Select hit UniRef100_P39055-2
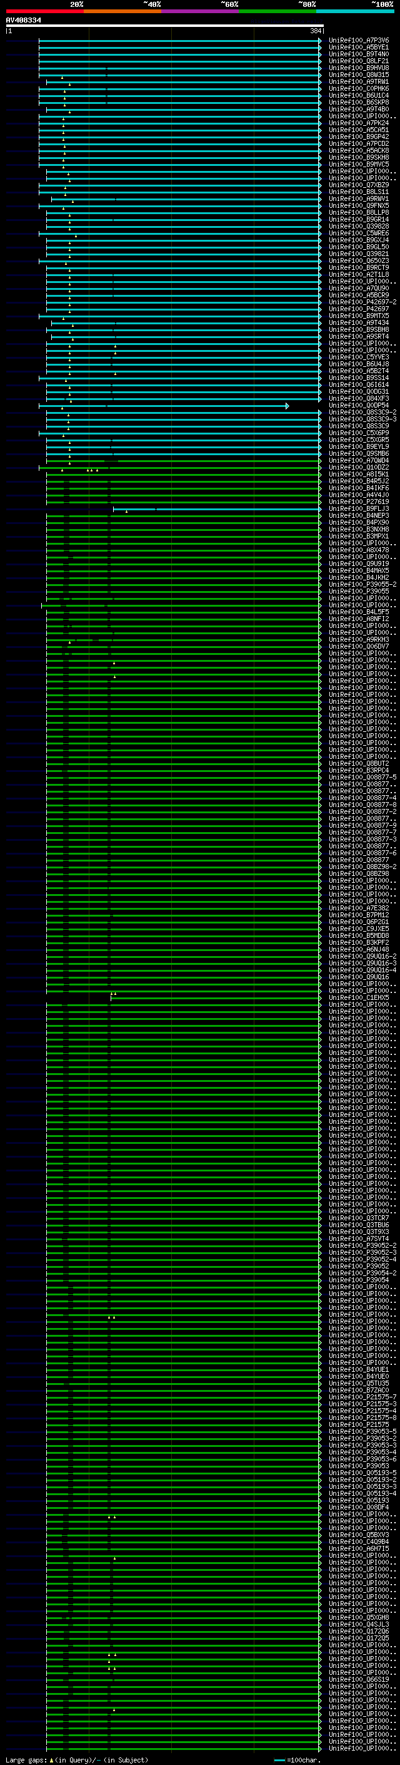400x1765 pixels. point(362,584)
